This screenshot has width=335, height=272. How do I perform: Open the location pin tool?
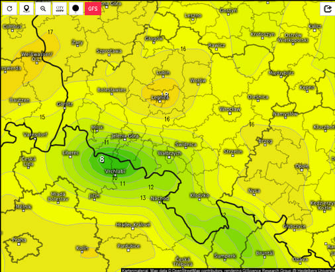(x=26, y=9)
